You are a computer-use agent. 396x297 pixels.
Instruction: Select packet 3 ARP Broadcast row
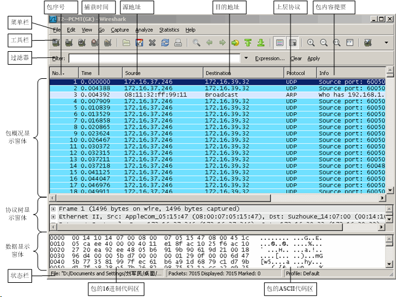218,95
